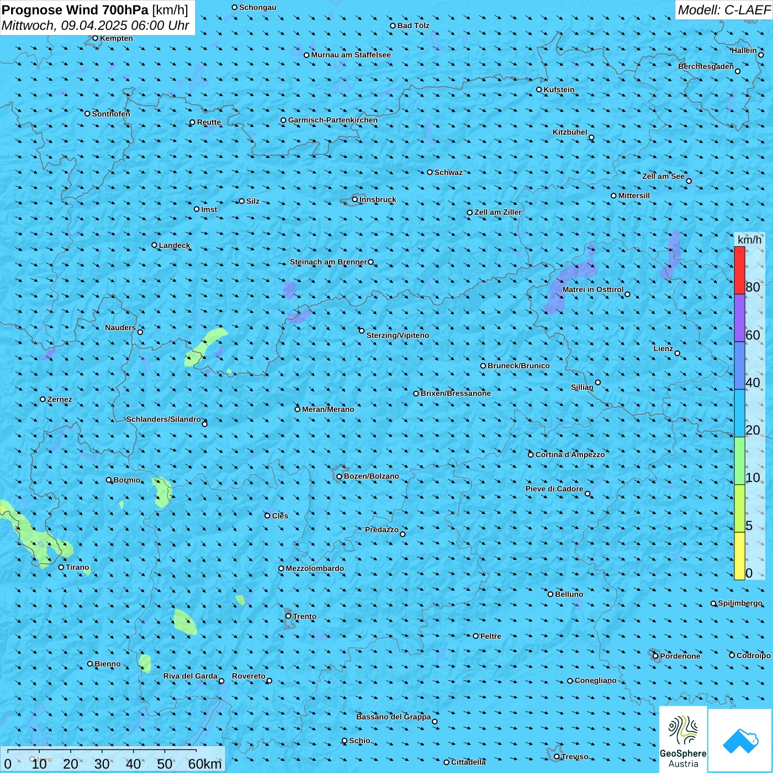Click the Bad Tölz city label
Screen dimensions: 773x773
(x=413, y=25)
